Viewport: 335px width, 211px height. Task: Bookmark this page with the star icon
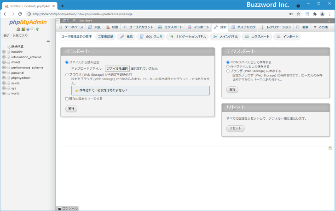(298, 14)
